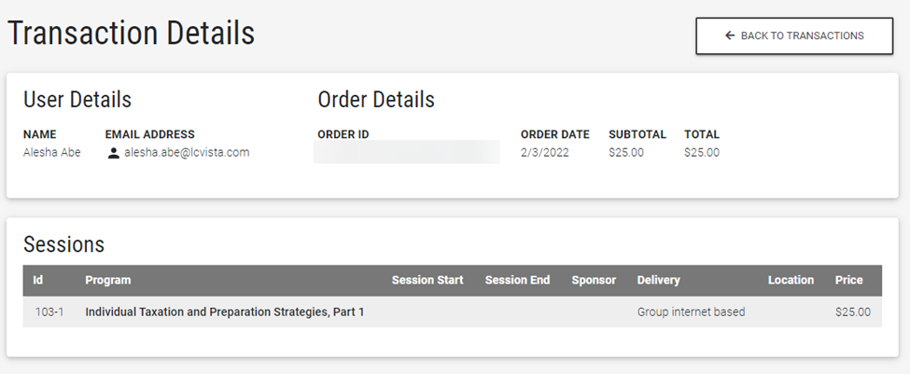Click the back arrow icon
Screen dimensions: 910x374
[x=730, y=36]
